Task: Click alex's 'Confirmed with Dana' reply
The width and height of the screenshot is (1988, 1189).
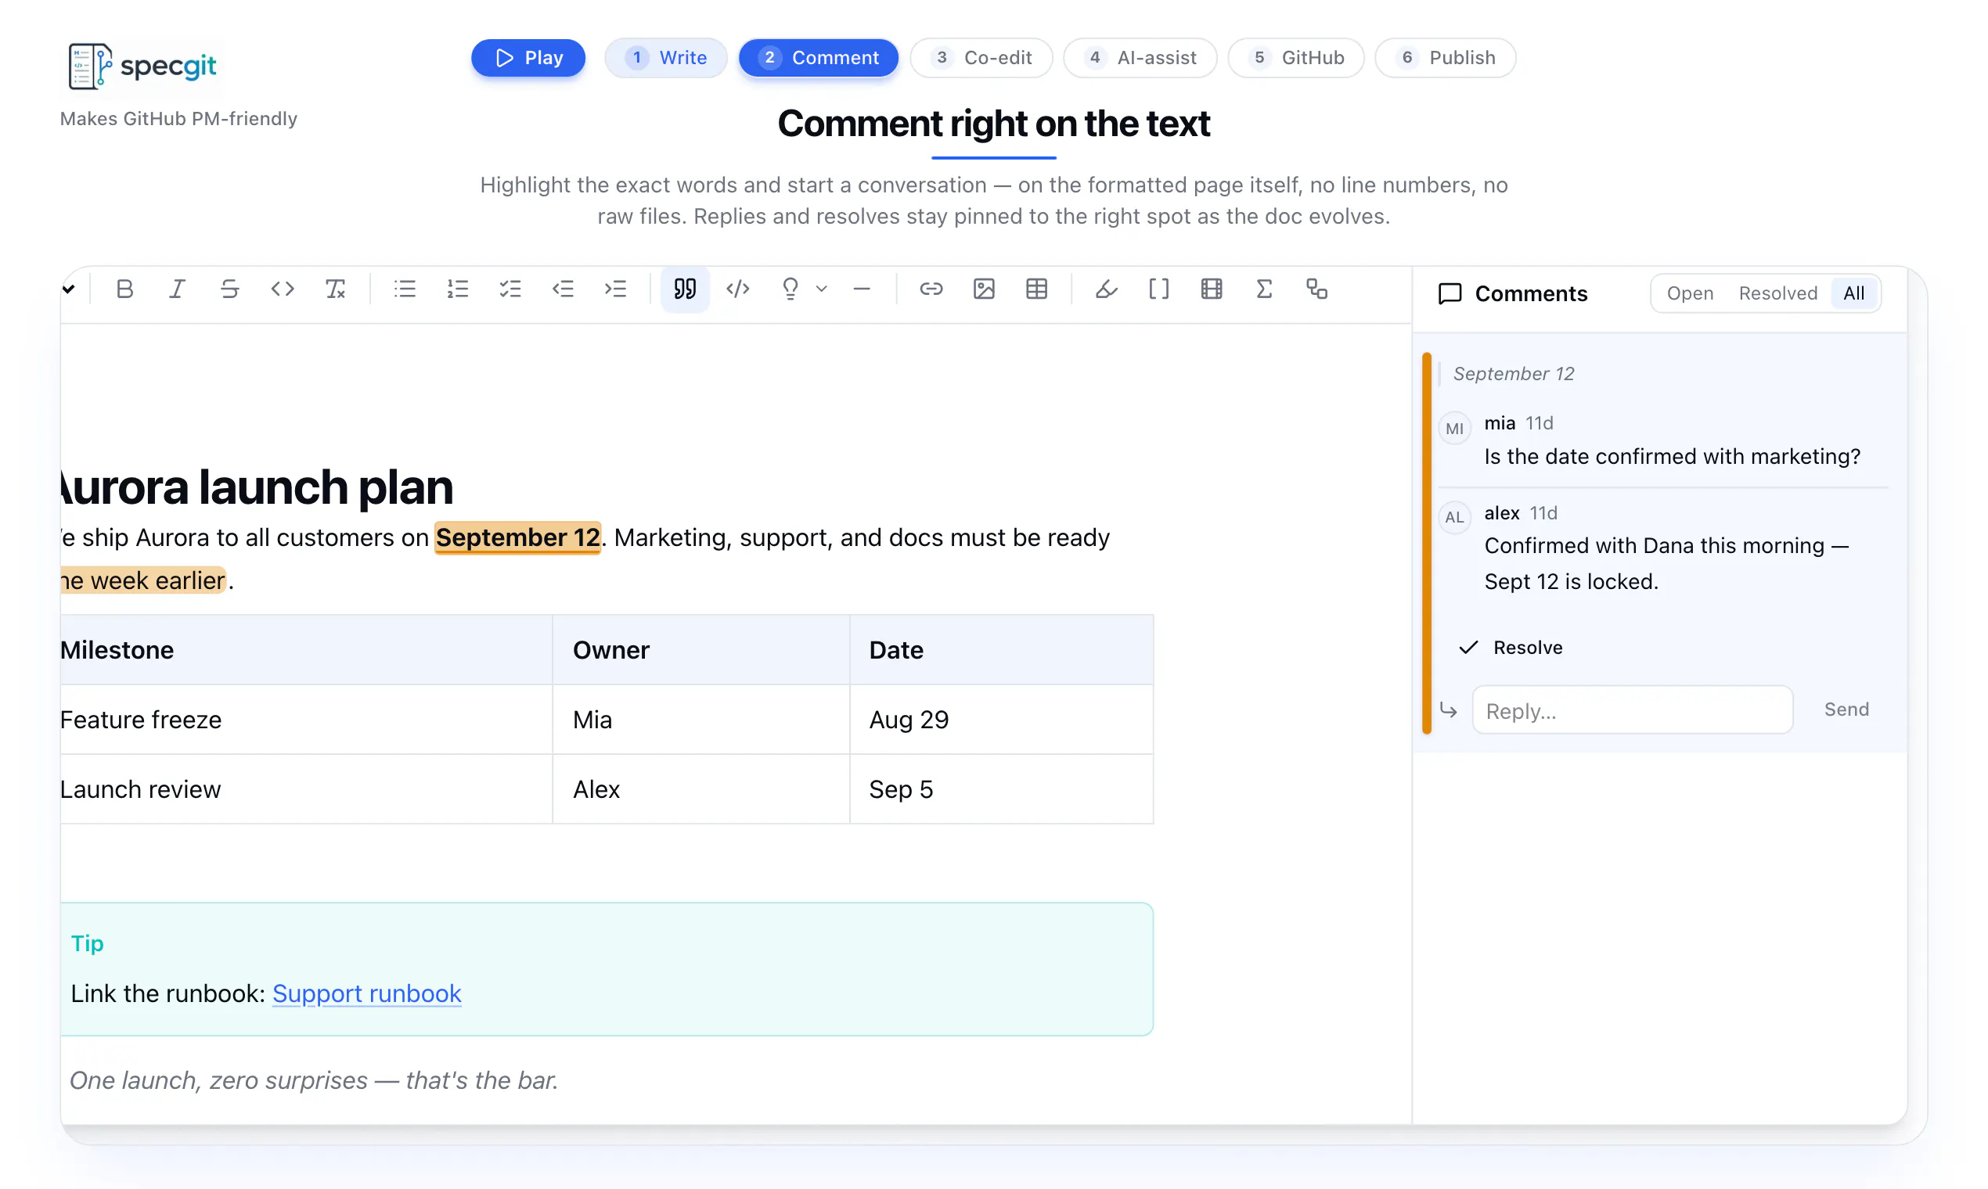Action: [x=1666, y=563]
